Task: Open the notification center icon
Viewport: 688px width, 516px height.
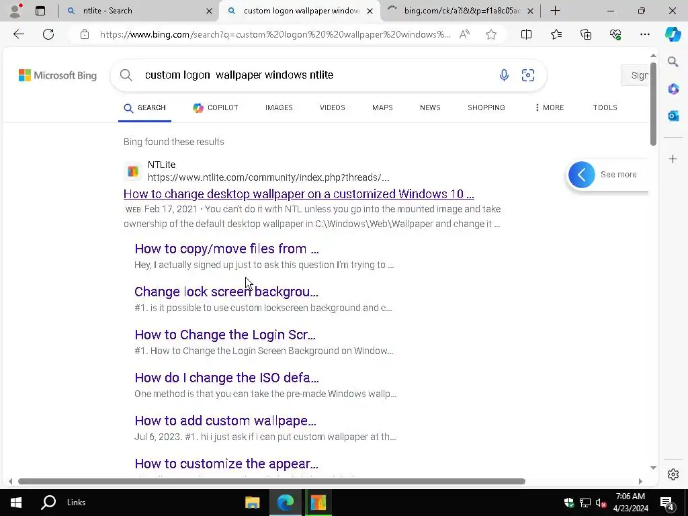Action: tap(667, 503)
